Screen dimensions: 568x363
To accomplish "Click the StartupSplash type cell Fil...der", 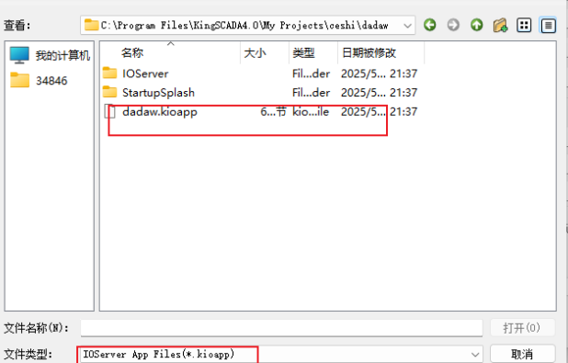I will click(x=311, y=93).
